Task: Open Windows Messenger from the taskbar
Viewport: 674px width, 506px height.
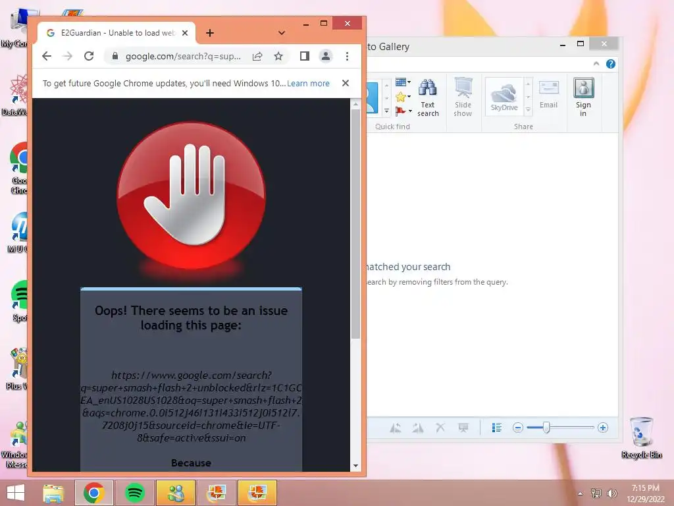Action: tap(176, 493)
